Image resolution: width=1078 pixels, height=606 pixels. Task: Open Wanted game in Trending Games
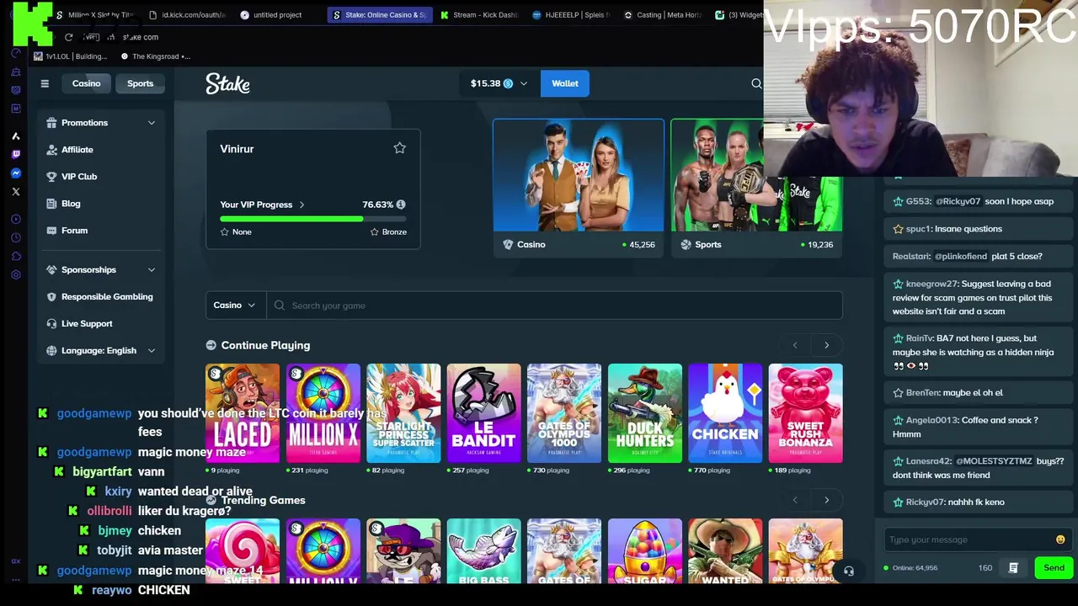tap(725, 551)
